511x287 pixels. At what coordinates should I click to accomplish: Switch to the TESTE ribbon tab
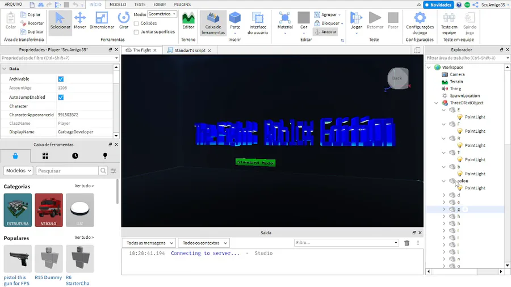[x=140, y=5]
